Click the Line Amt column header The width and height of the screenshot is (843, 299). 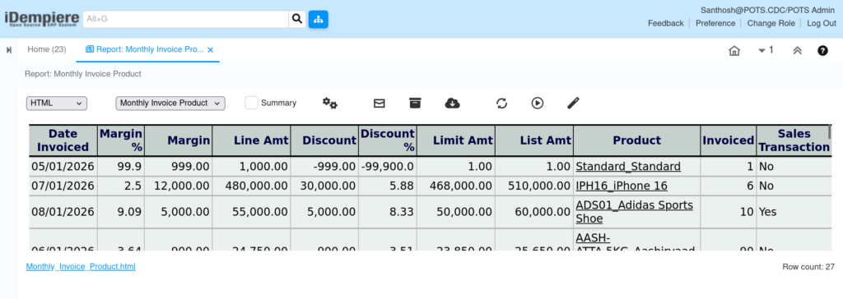(x=251, y=140)
